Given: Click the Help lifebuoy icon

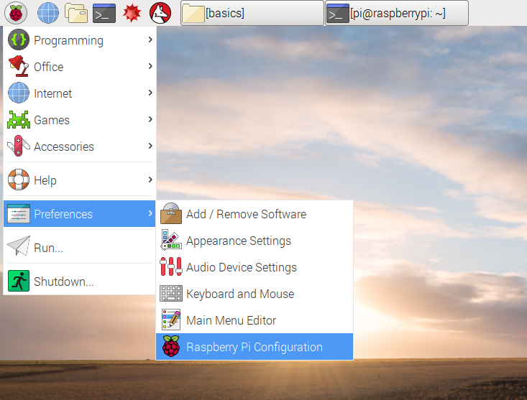Looking at the screenshot, I should coord(19,180).
